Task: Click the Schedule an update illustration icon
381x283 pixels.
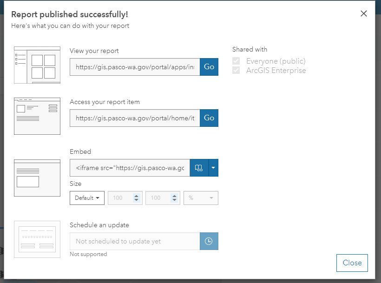Action: 37,239
